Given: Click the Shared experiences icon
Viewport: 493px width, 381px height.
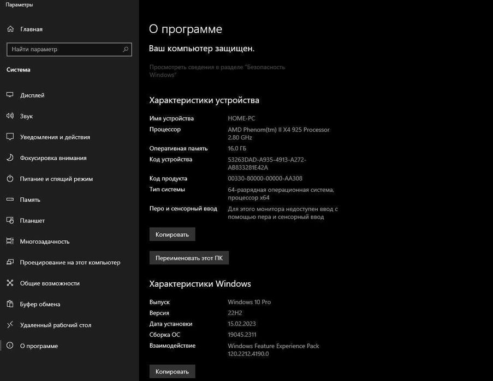Looking at the screenshot, I should click(x=10, y=283).
